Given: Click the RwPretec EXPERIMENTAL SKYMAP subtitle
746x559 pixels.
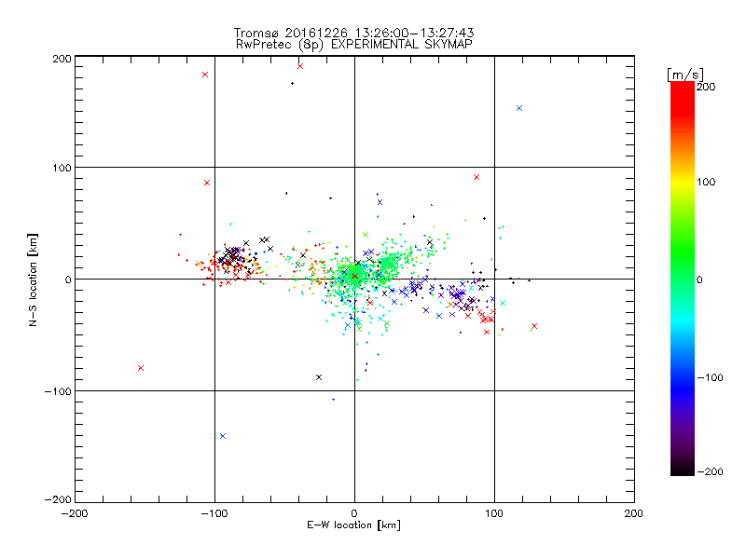Looking at the screenshot, I should 353,43.
